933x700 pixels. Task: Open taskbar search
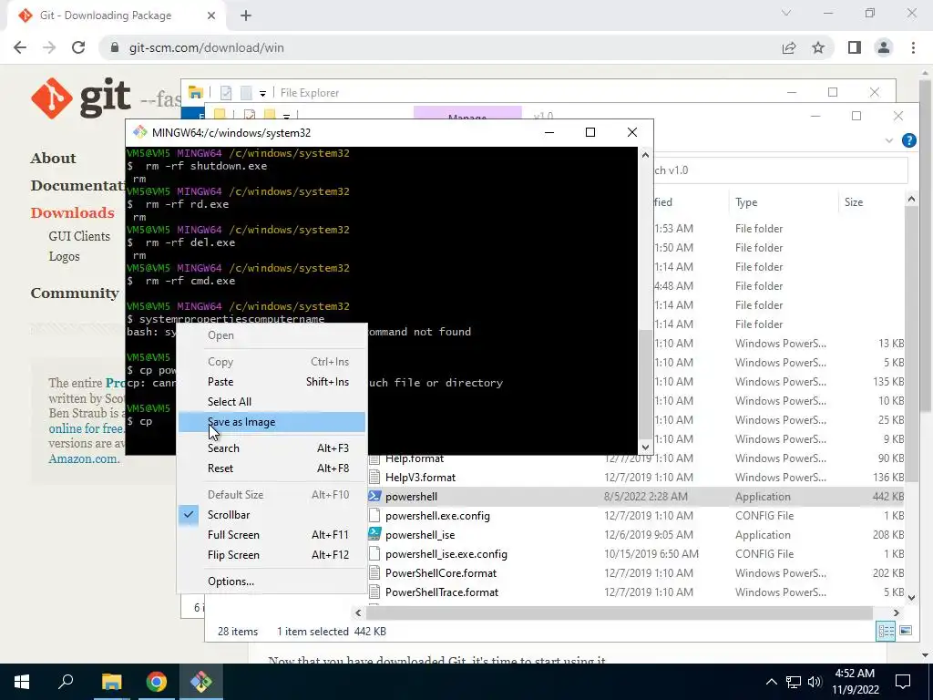[x=66, y=682]
